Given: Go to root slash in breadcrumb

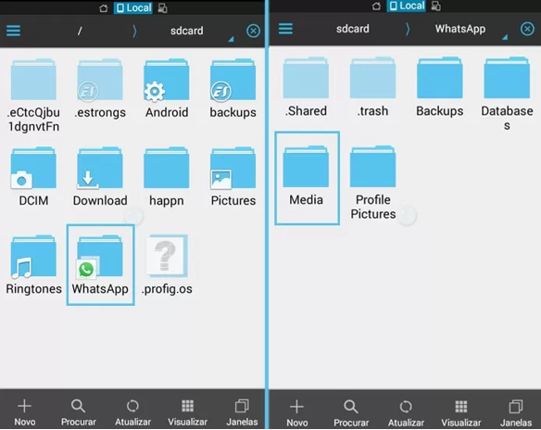Looking at the screenshot, I should coord(80,32).
